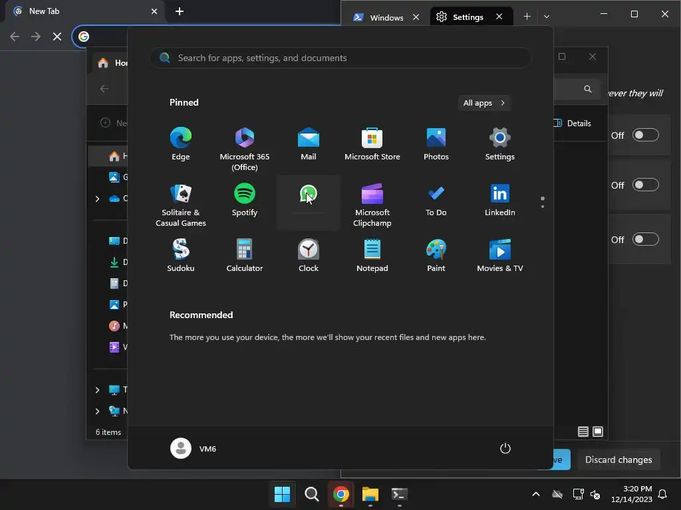Click File Explorer search magnifier
Image resolution: width=681 pixels, height=510 pixels.
pos(588,88)
